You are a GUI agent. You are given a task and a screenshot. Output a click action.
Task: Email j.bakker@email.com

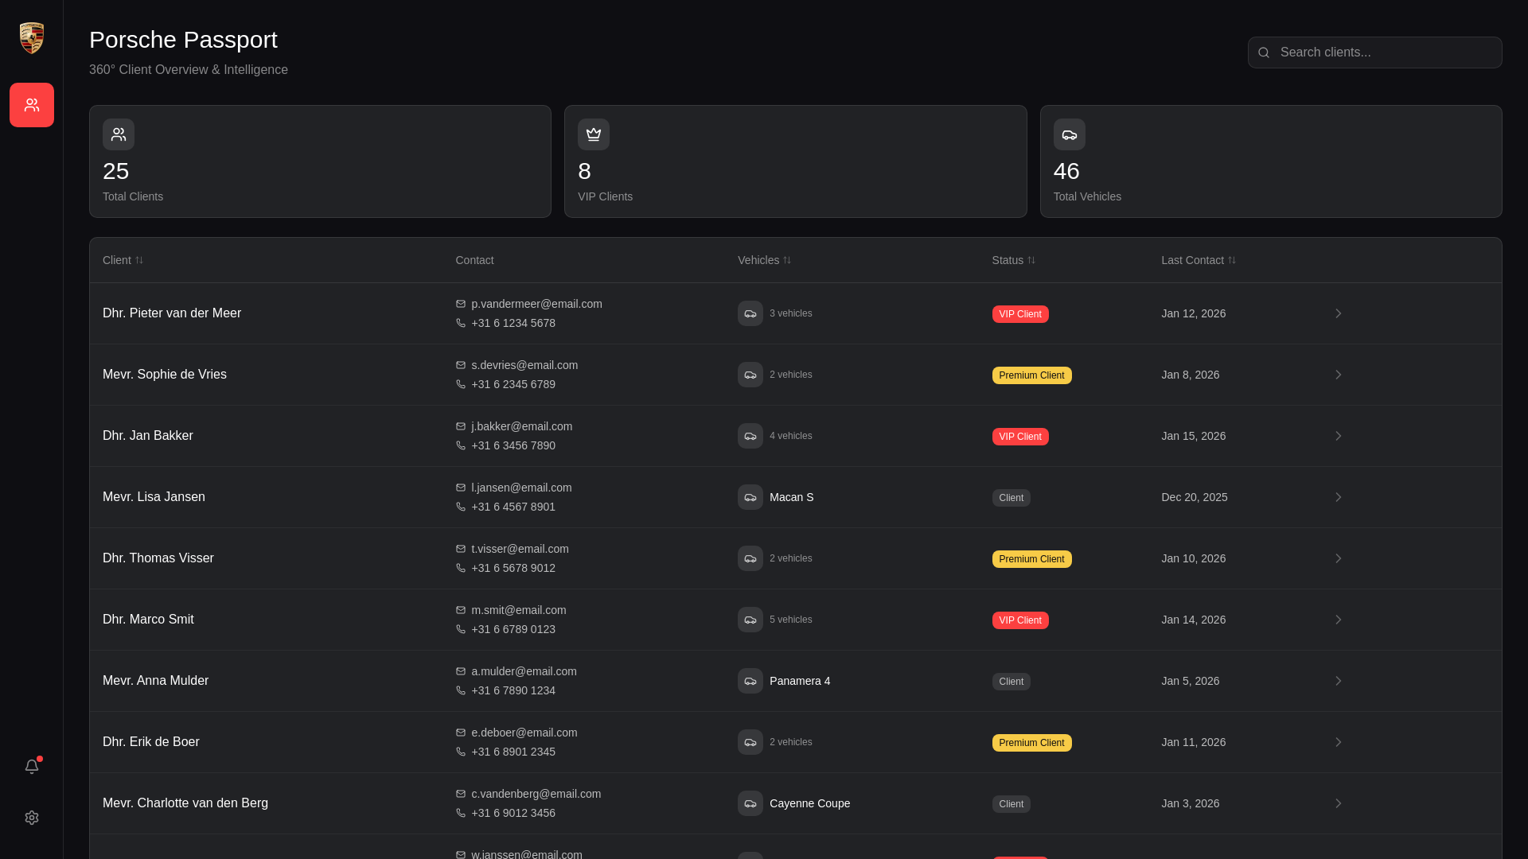click(521, 426)
